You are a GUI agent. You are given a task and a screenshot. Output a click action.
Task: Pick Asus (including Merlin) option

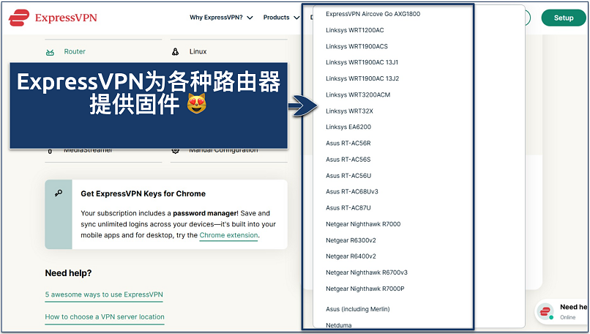pyautogui.click(x=359, y=308)
